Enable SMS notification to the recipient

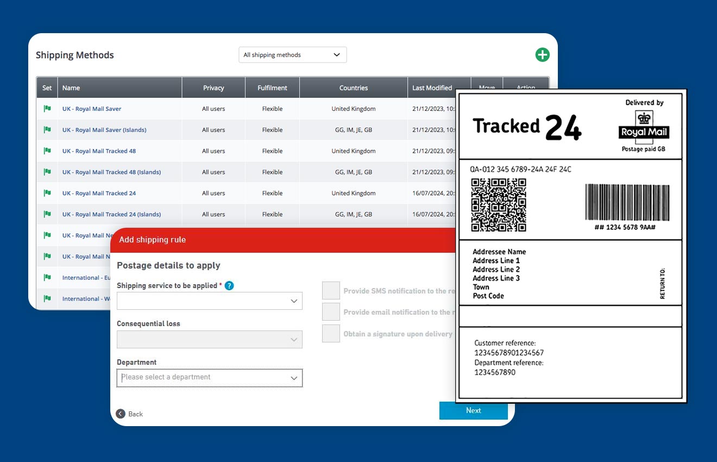[x=331, y=290]
